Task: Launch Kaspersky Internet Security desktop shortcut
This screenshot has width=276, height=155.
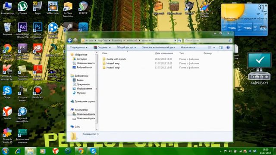Action: coord(7,72)
